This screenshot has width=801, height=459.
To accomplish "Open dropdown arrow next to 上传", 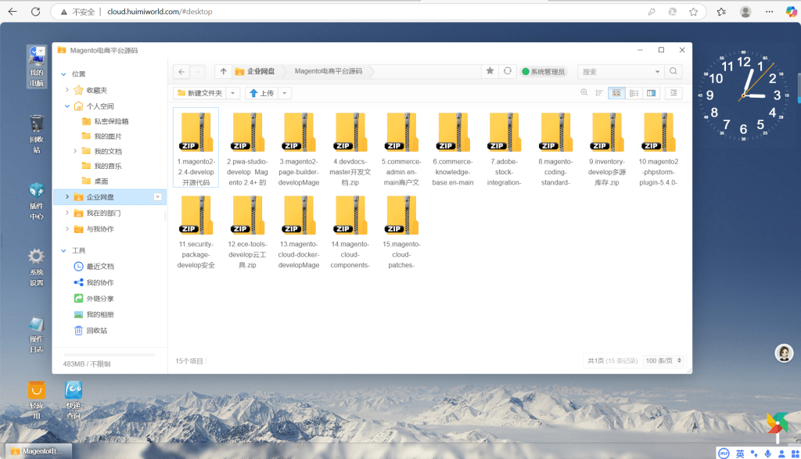I will click(285, 93).
